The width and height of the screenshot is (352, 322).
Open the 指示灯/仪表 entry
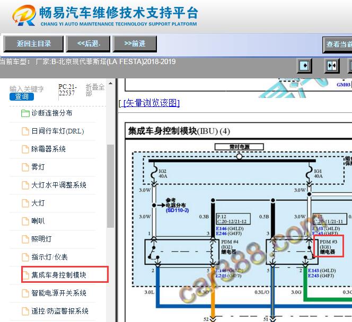tap(49, 257)
